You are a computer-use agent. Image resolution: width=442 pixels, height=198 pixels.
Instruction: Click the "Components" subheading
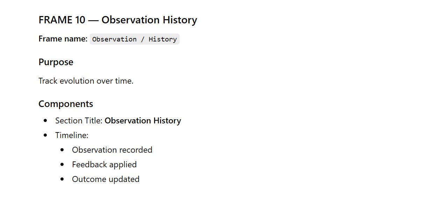66,104
